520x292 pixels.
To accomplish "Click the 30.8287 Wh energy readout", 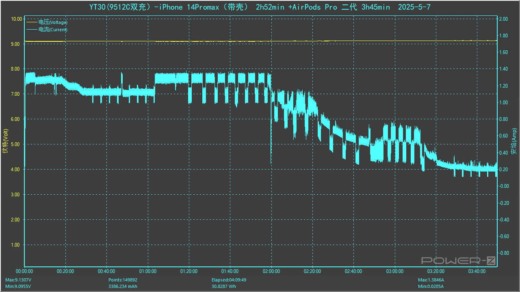I will click(x=223, y=286).
